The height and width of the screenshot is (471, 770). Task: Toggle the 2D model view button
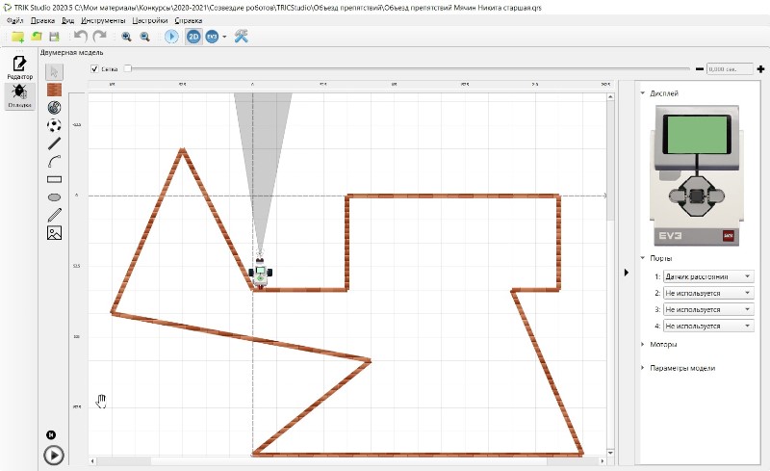click(193, 37)
